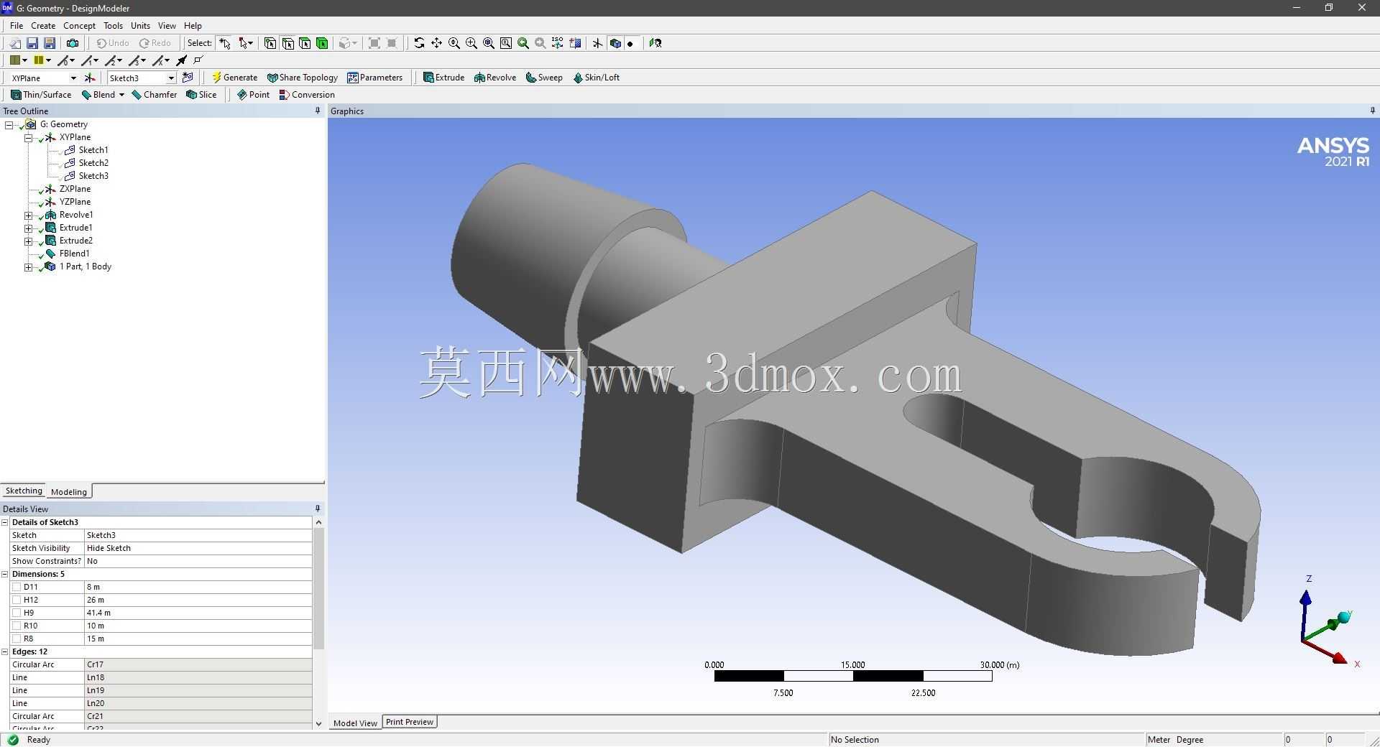Screen dimensions: 1380x747
Task: Click the Chamfer tool
Action: point(154,95)
